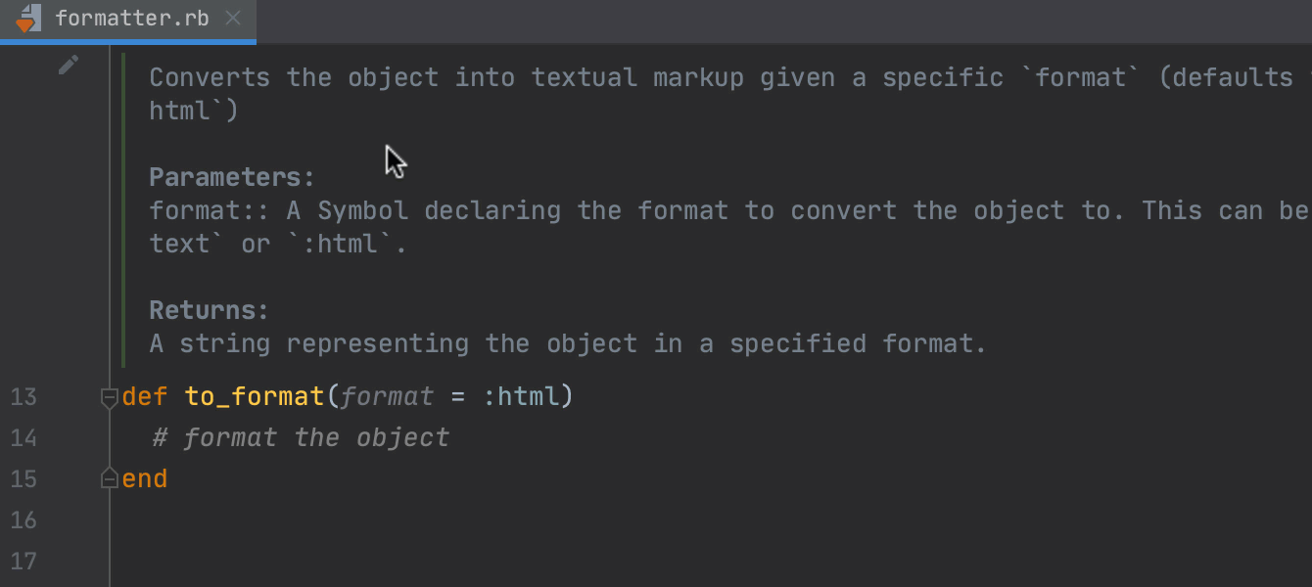The image size is (1312, 587).
Task: Click line number 13 in the gutter
Action: click(x=23, y=396)
